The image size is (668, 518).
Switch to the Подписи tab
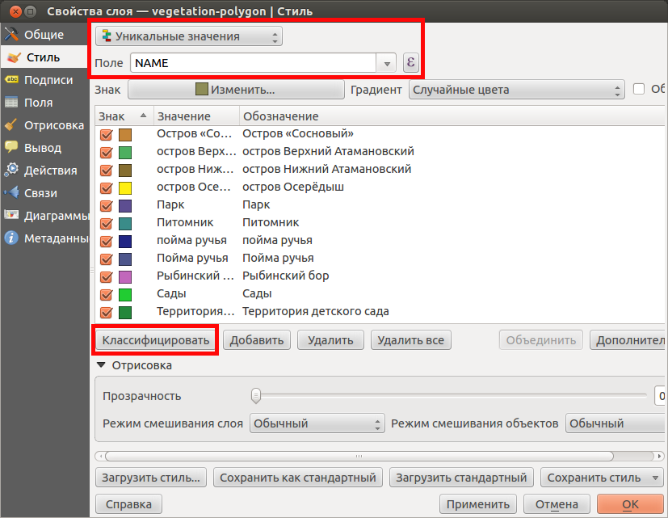(x=44, y=80)
